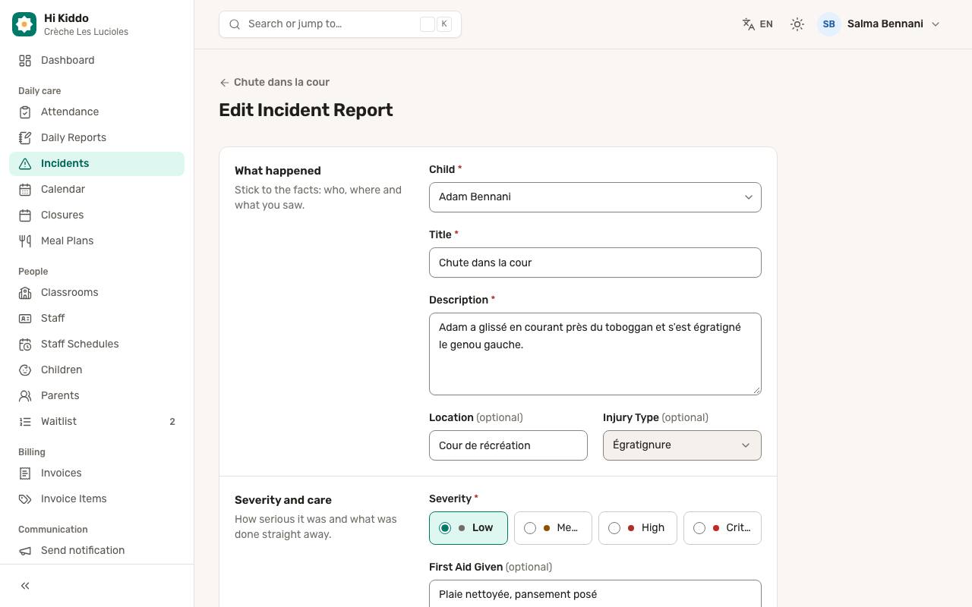972x607 pixels.
Task: Click the Waitlist numbered list icon
Action: click(x=25, y=422)
